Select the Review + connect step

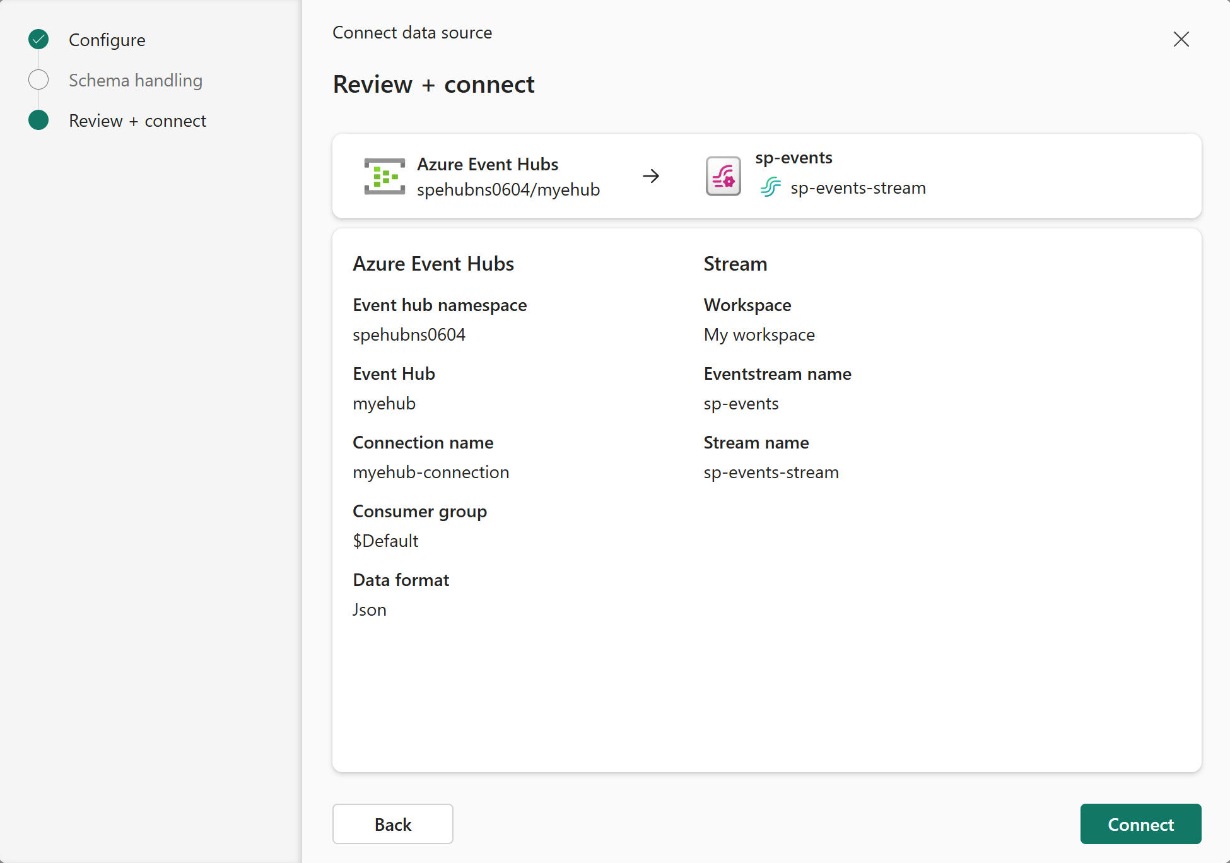coord(138,120)
